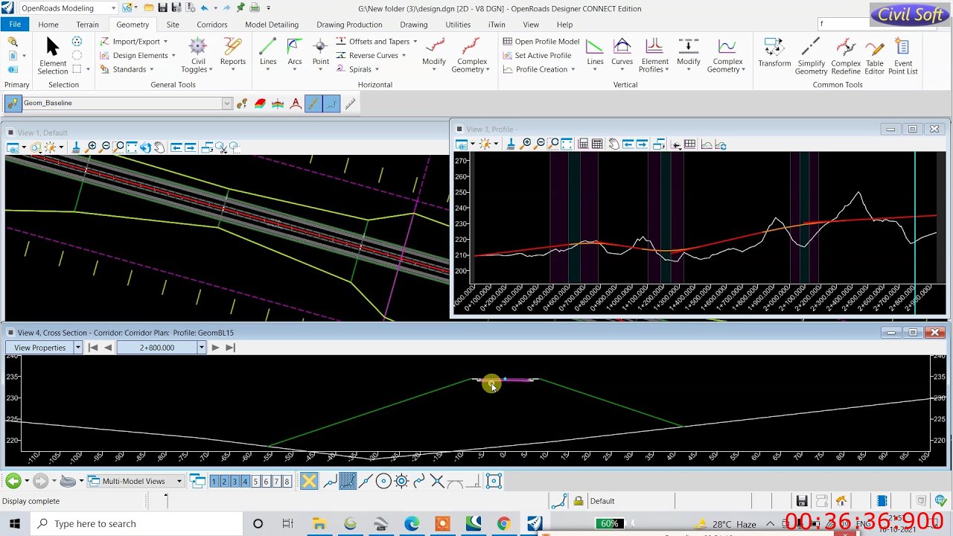Open the Civil Toggles gear tool
953x536 pixels.
coord(198,56)
